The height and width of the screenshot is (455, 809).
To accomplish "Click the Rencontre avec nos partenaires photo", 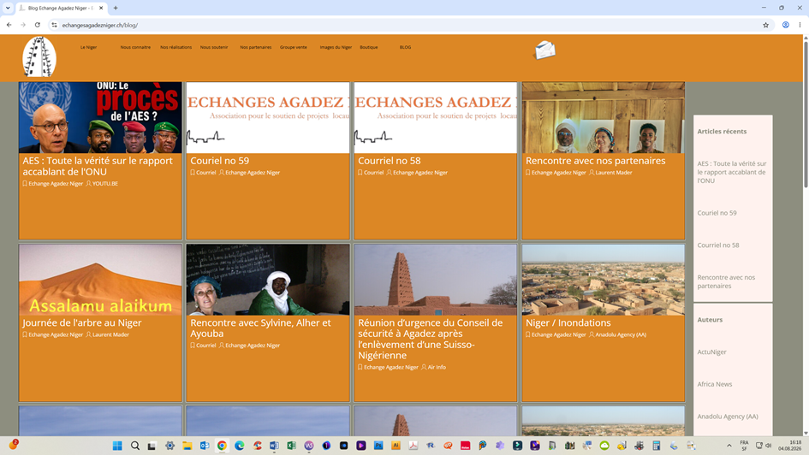I will coord(604,117).
